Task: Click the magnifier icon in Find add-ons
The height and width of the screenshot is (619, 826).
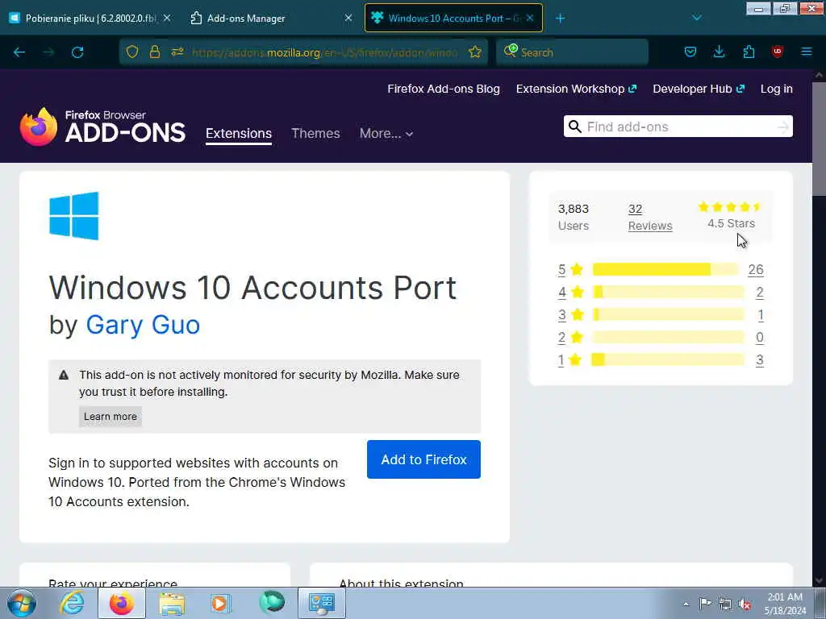Action: click(575, 127)
